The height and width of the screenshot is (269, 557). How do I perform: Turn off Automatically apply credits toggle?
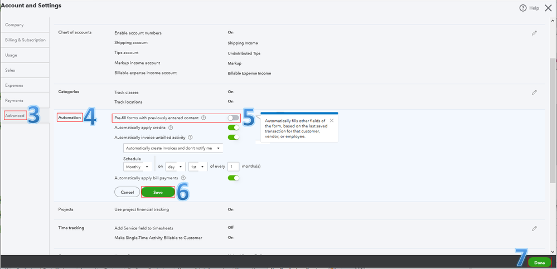pos(234,128)
